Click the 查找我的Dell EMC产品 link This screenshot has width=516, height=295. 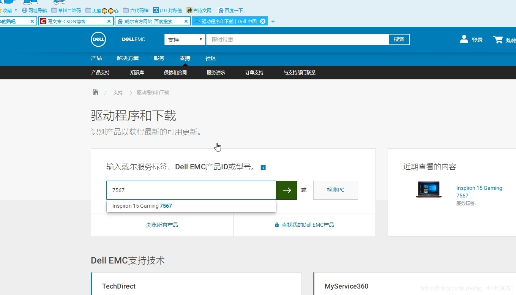[308, 225]
